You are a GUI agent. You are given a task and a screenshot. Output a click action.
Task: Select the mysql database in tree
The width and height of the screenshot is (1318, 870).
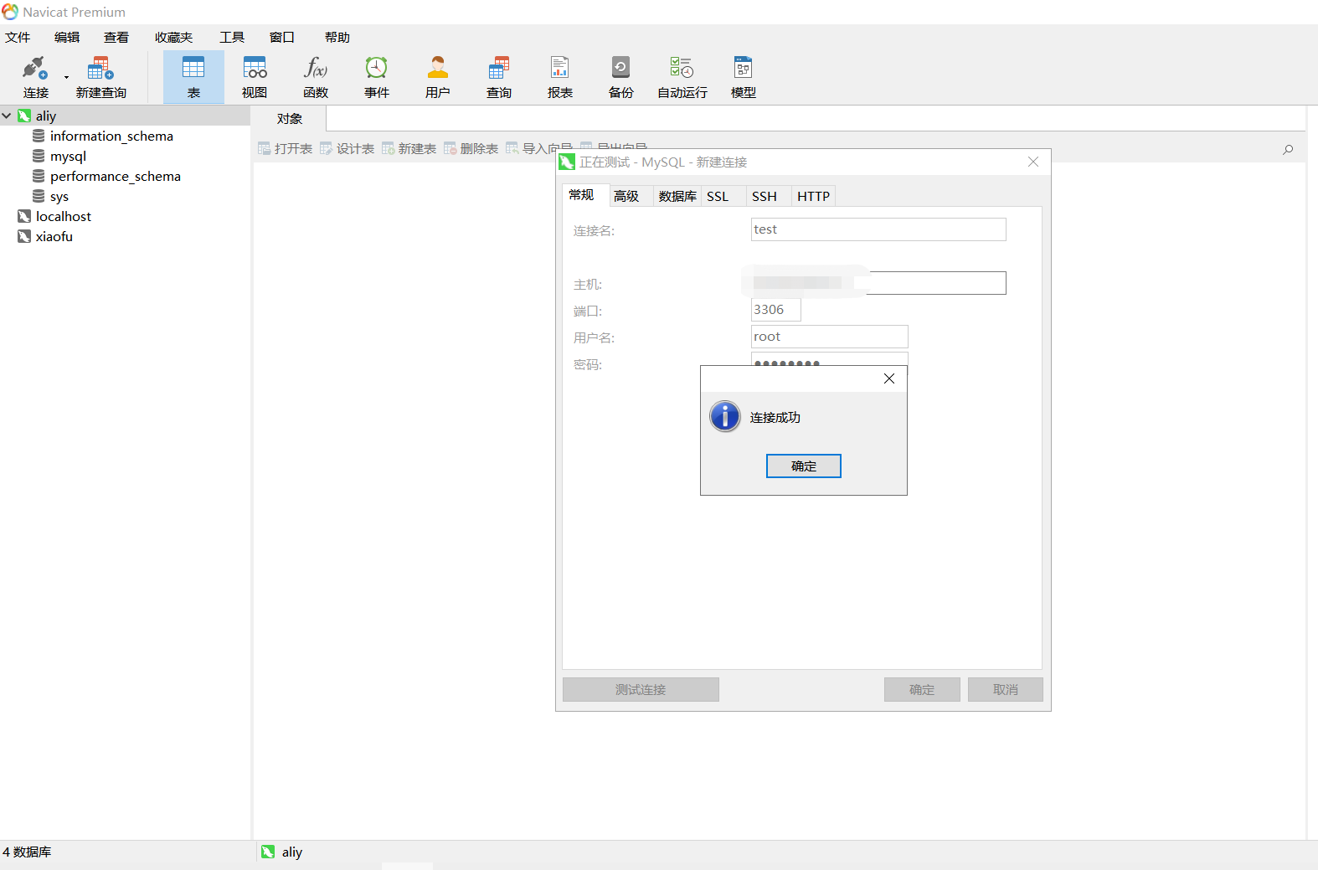click(68, 156)
